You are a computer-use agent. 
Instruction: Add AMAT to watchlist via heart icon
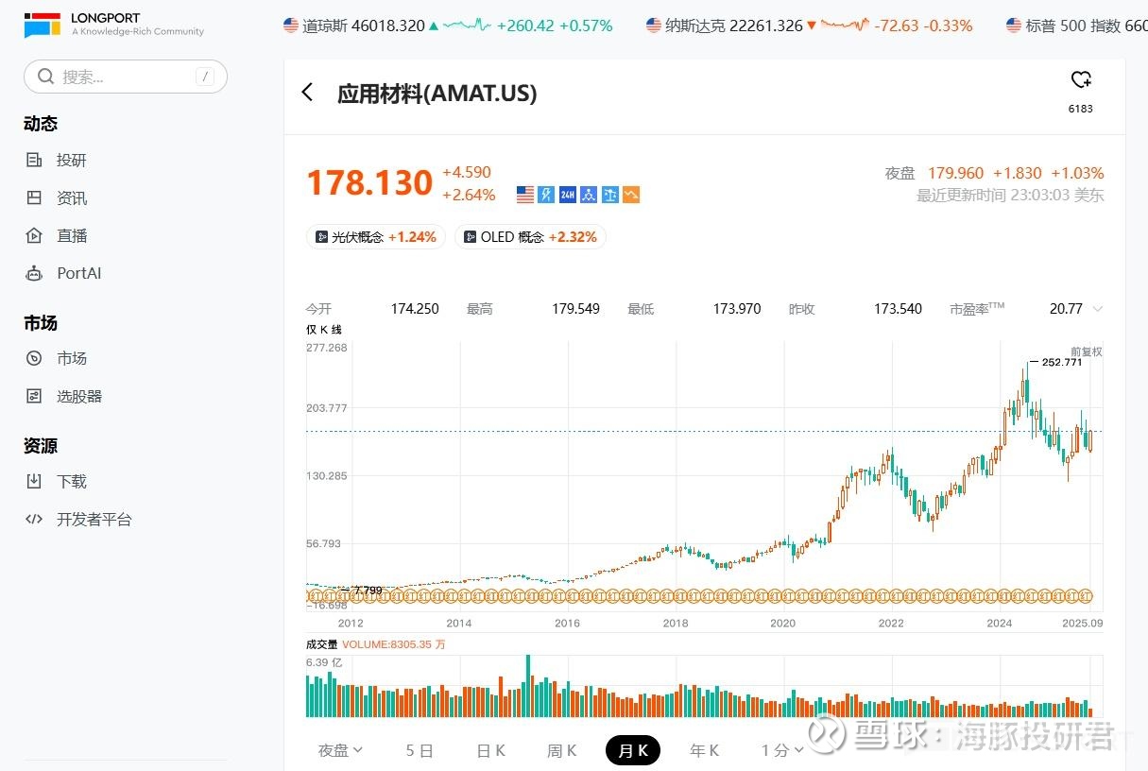click(x=1081, y=80)
